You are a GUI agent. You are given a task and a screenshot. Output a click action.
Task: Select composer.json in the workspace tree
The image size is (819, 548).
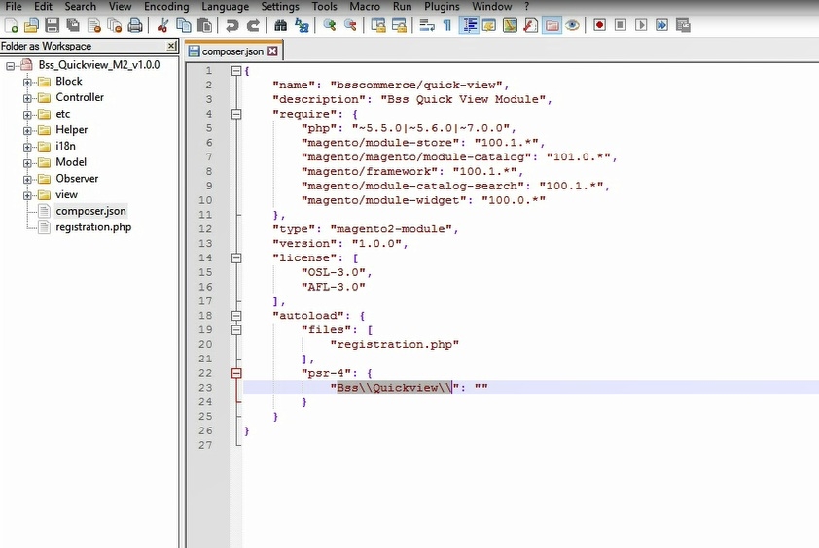click(x=90, y=211)
